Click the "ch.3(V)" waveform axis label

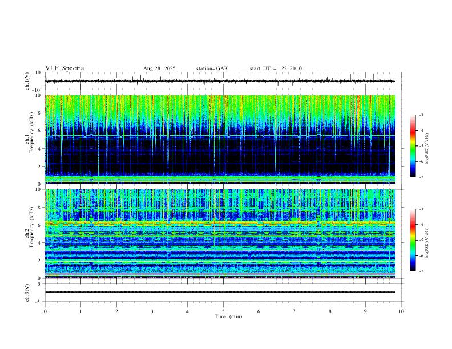[27, 293]
